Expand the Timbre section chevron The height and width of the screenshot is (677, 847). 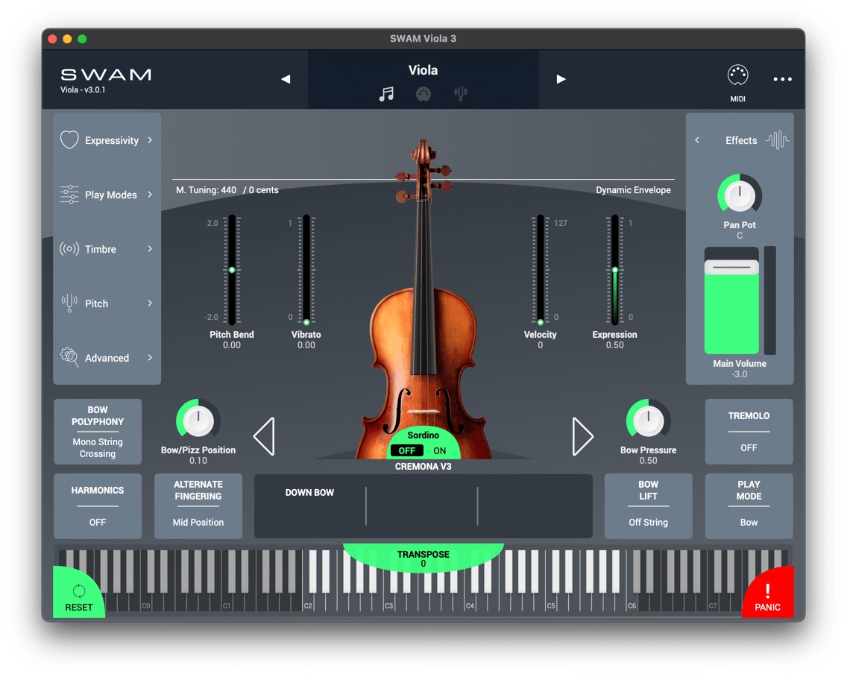pos(150,249)
